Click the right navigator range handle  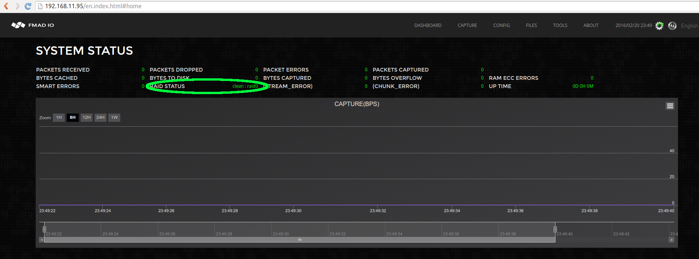point(555,229)
